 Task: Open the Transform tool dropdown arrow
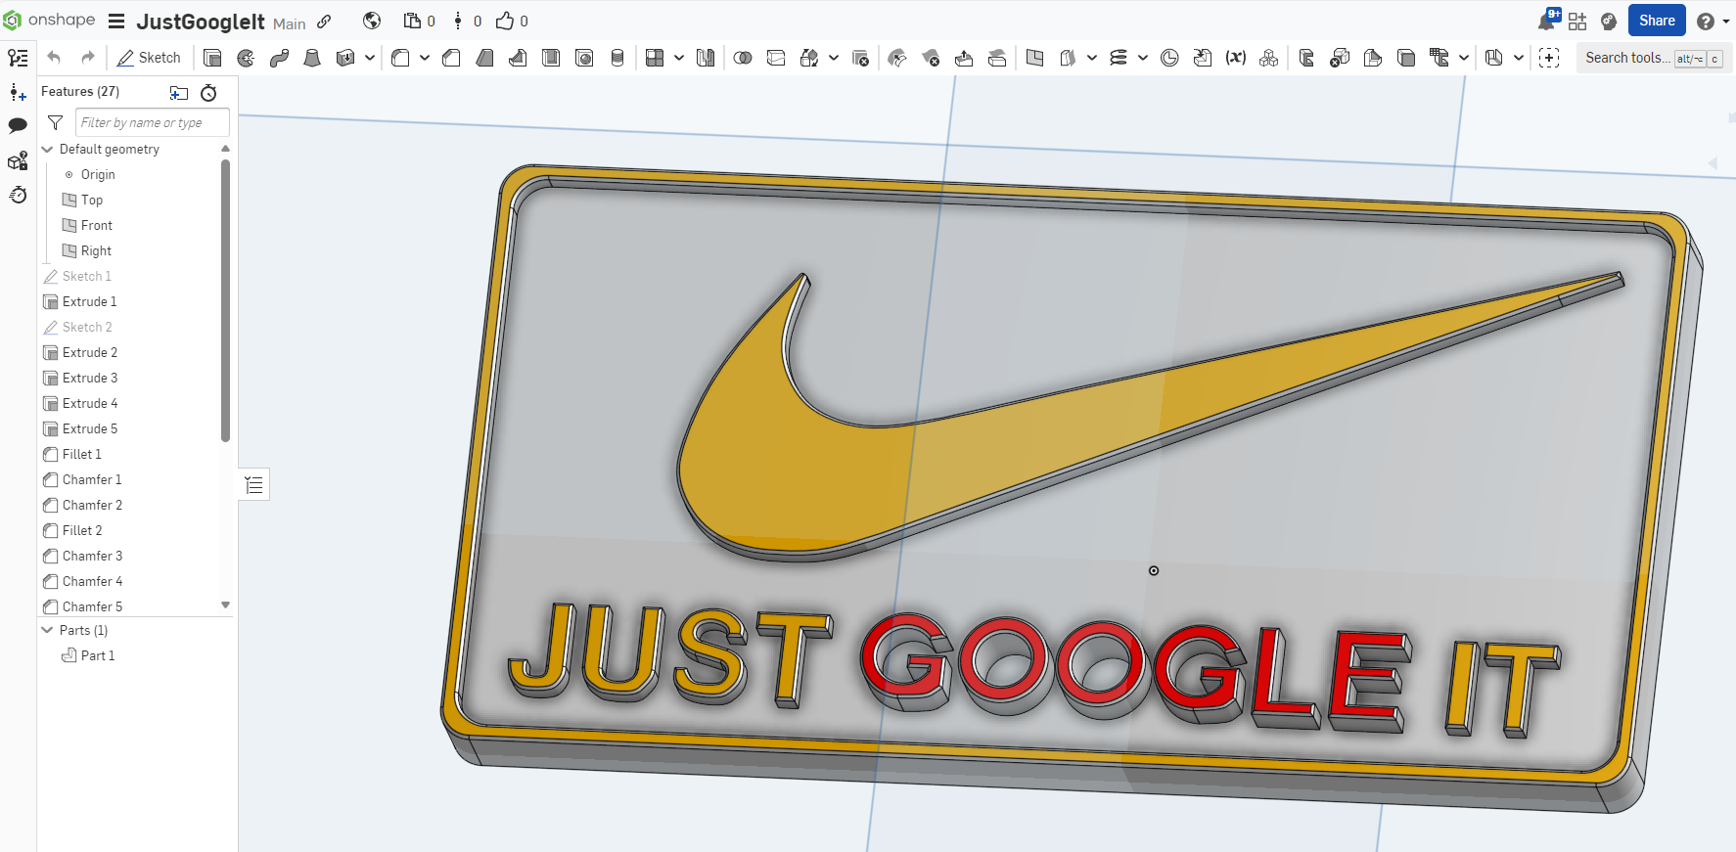pyautogui.click(x=833, y=58)
